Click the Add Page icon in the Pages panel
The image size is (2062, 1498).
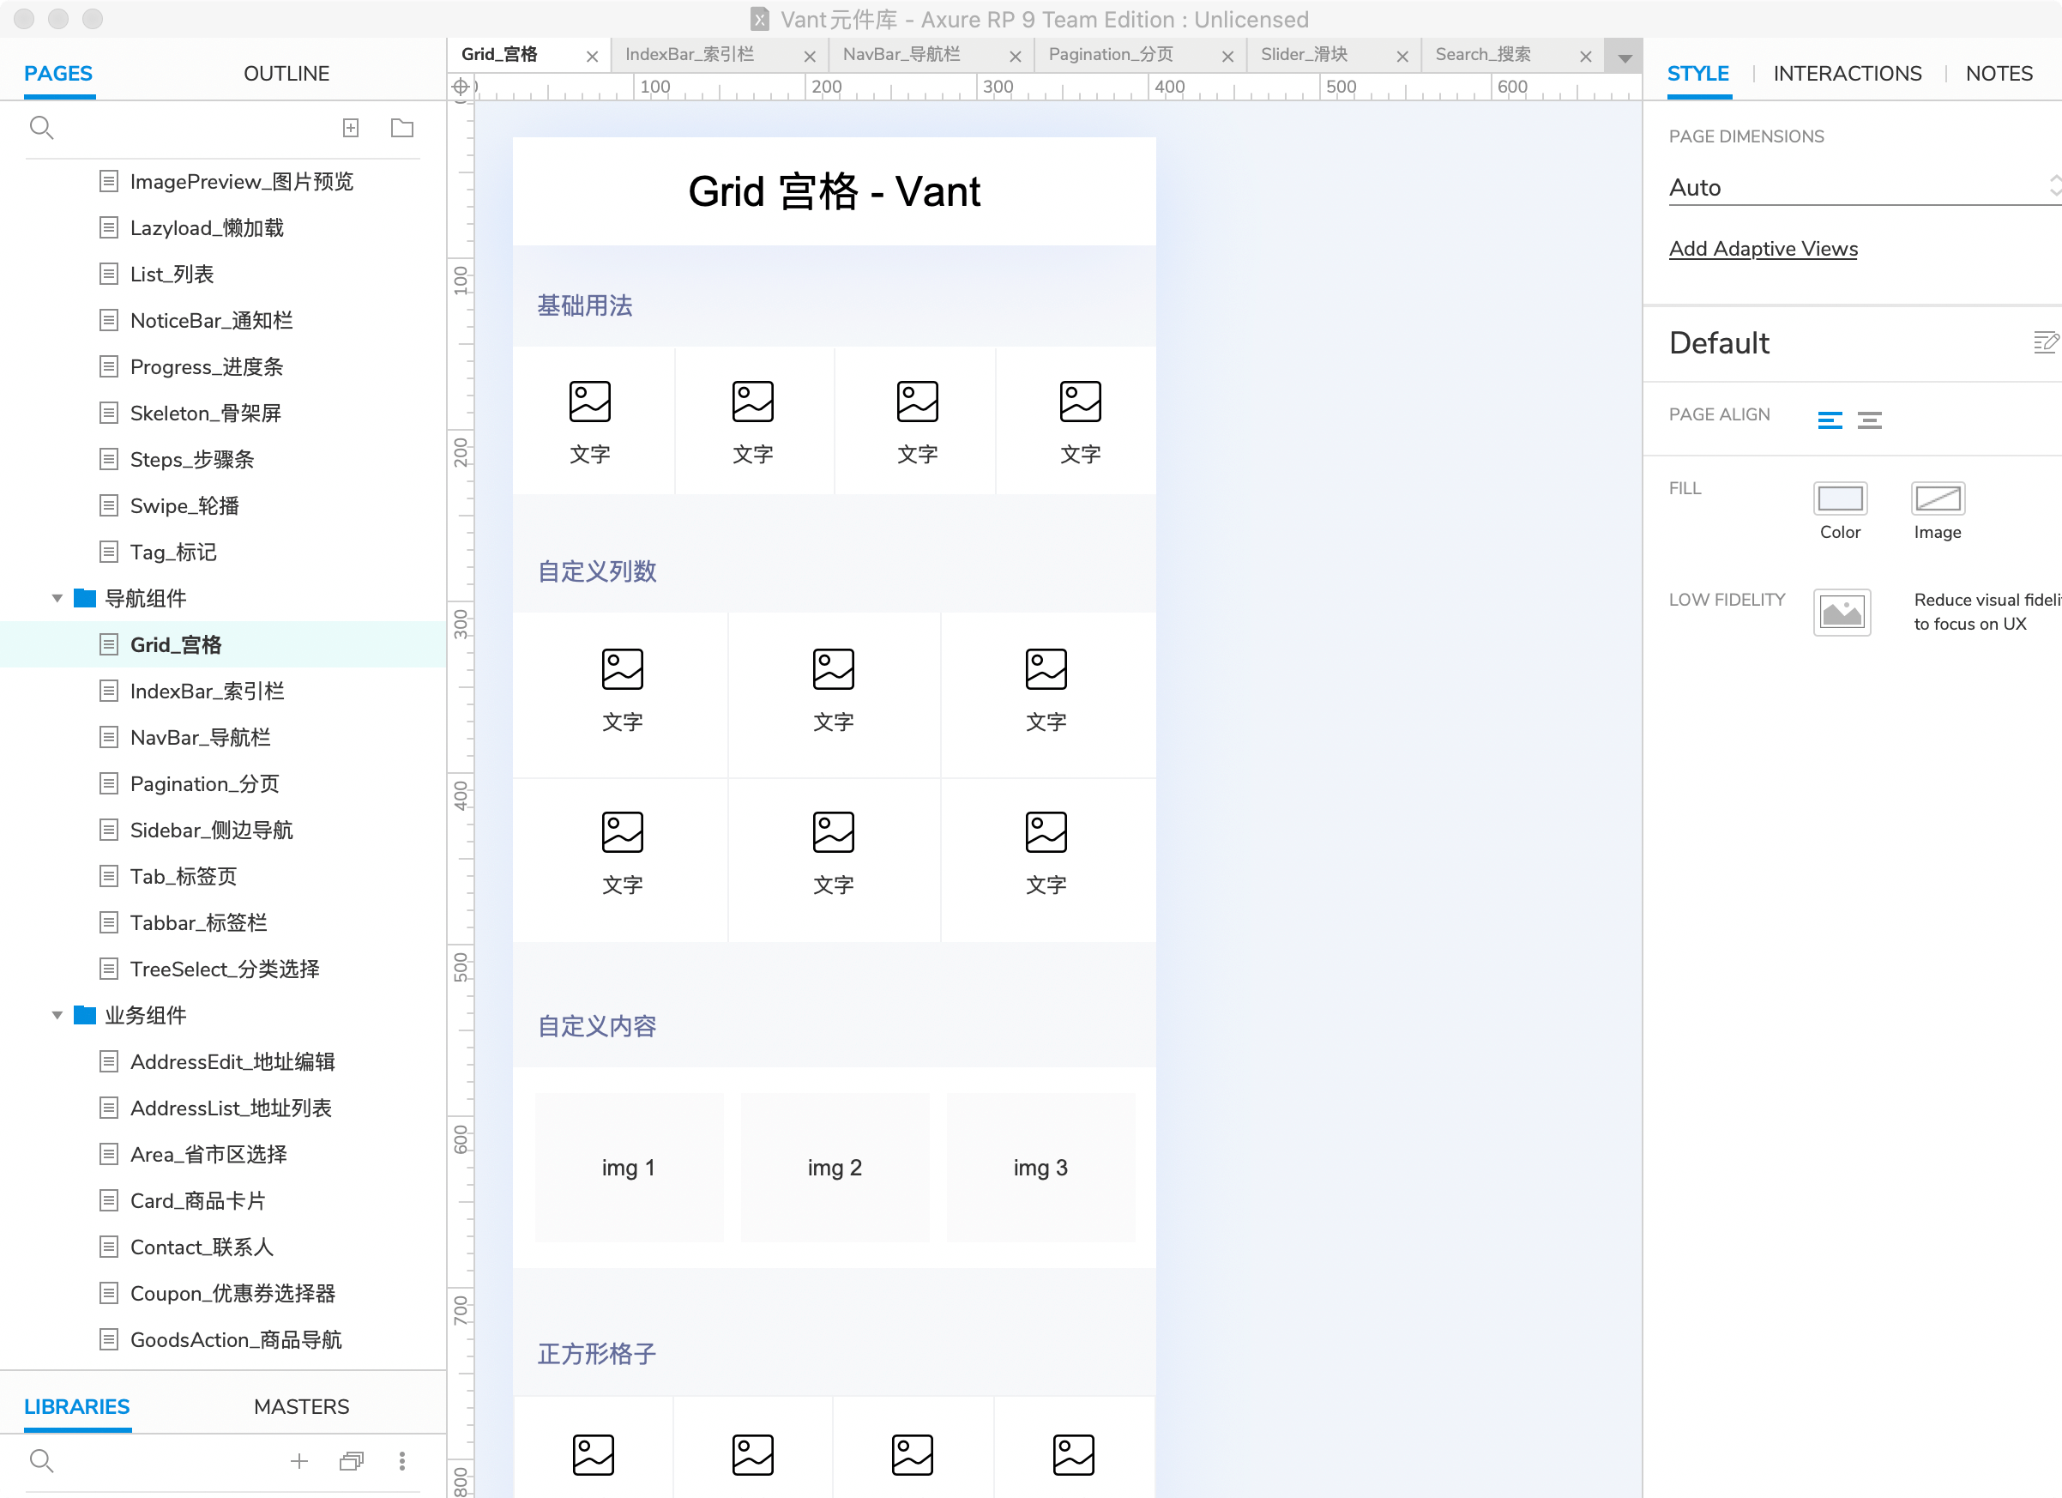click(x=351, y=128)
